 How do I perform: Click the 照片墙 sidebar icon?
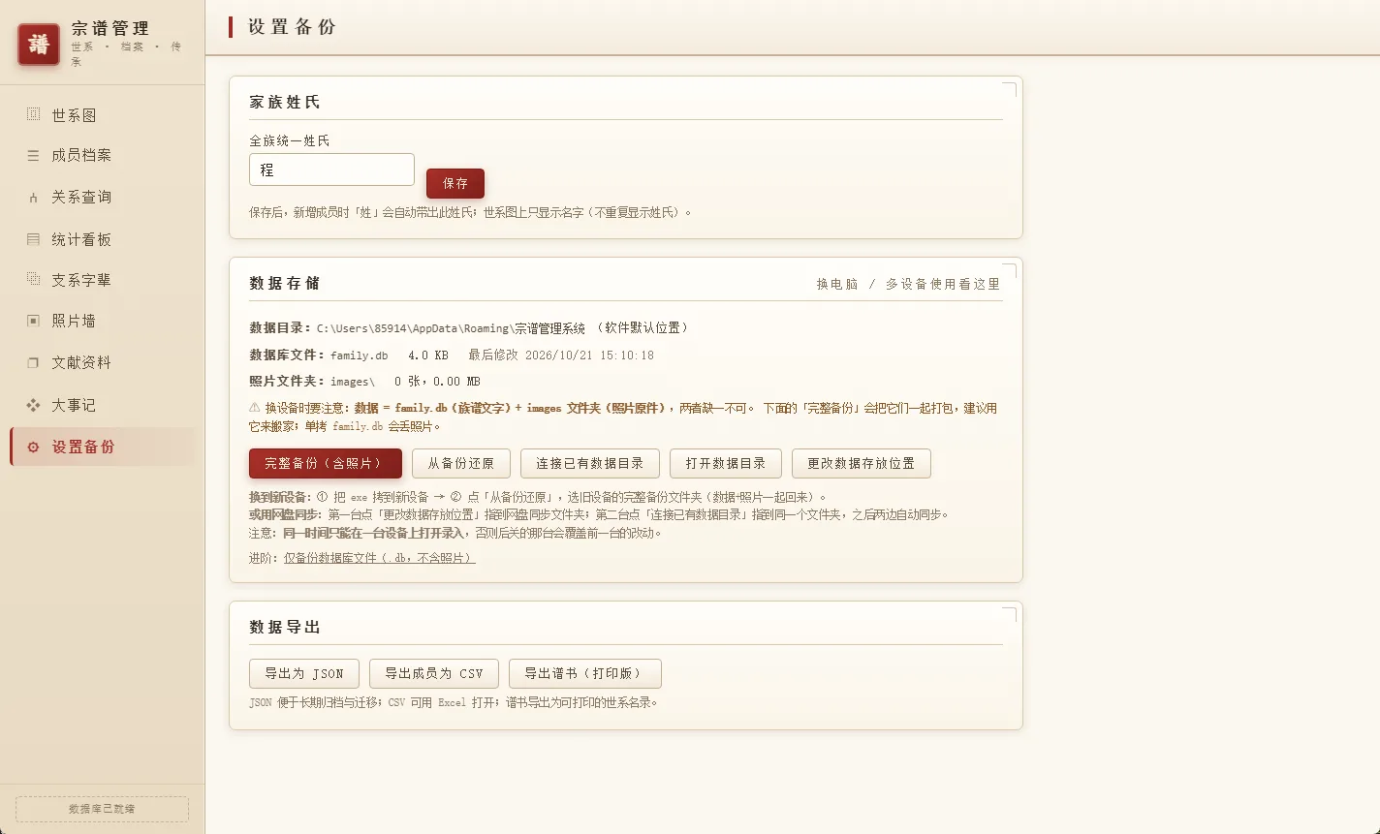pos(34,321)
